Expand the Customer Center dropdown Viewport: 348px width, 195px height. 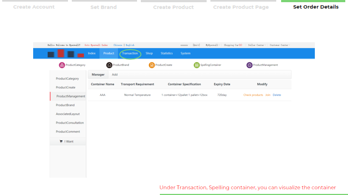280,45
